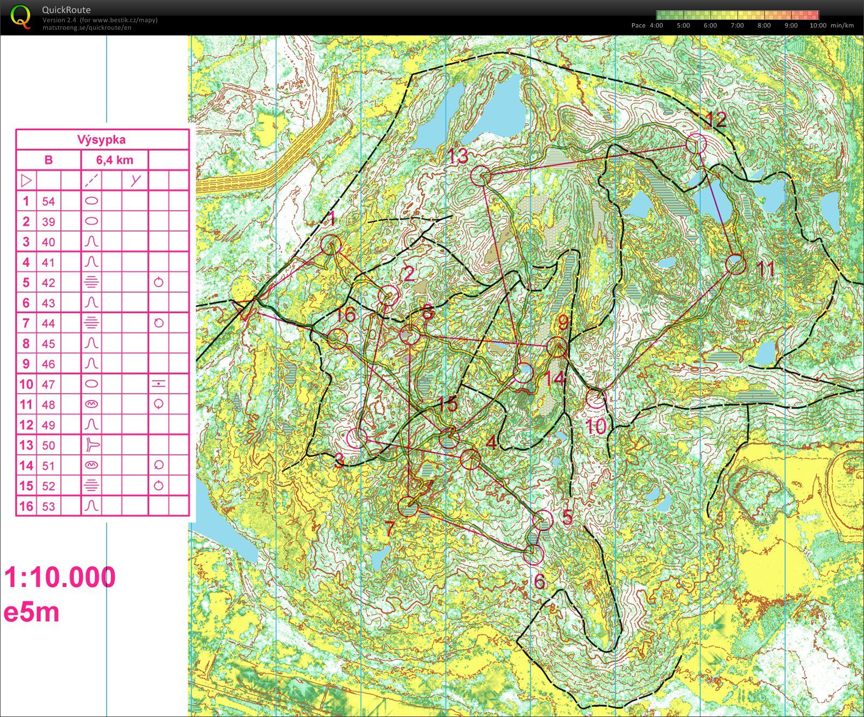Click the Y junction symbol in the header row
Viewport: 864px width, 717px height.
(x=135, y=180)
